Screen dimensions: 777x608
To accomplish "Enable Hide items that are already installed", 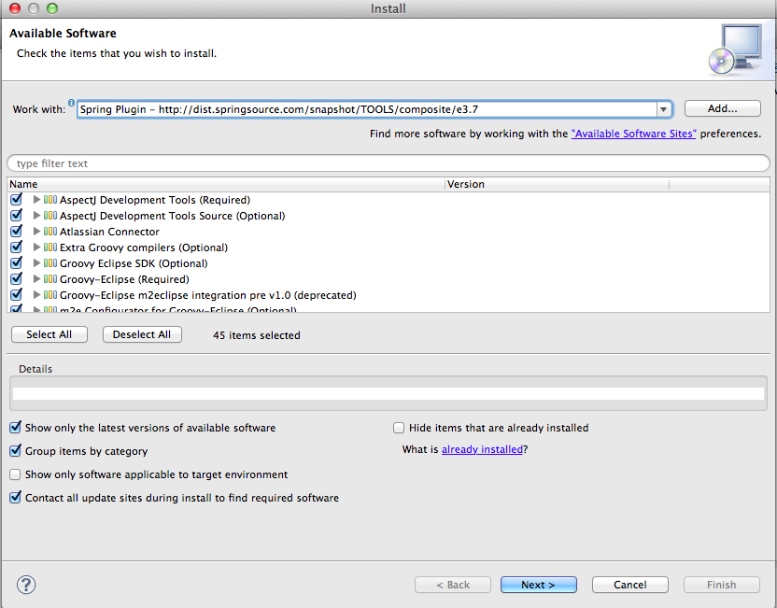I will (x=399, y=428).
